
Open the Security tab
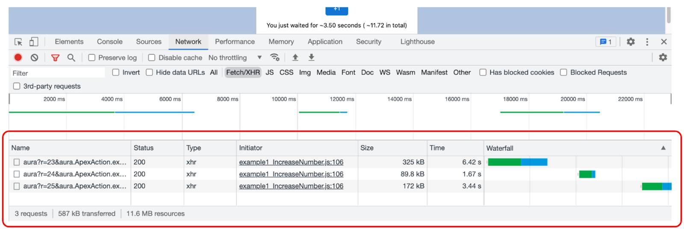[369, 42]
